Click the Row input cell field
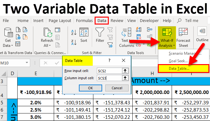 [109, 71]
